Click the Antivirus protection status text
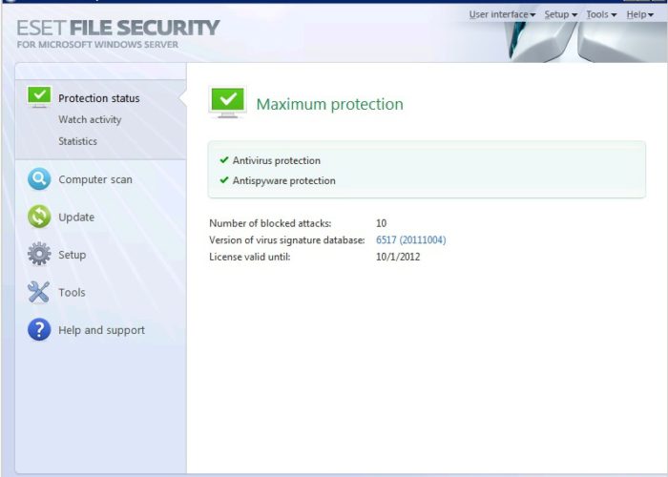 277,160
